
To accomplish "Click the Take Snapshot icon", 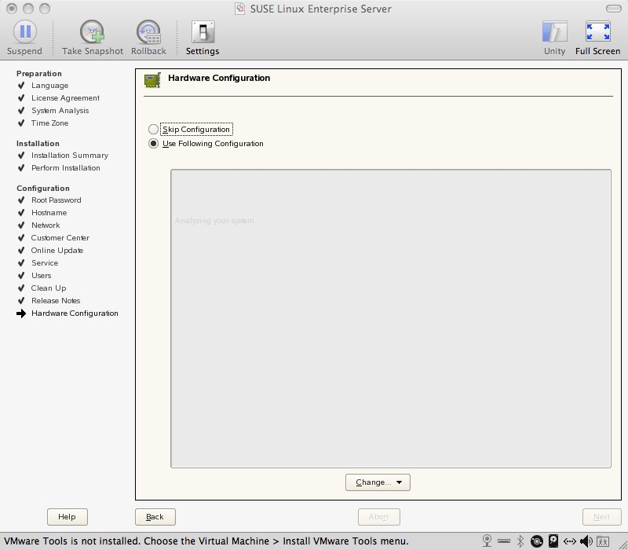I will tap(92, 31).
